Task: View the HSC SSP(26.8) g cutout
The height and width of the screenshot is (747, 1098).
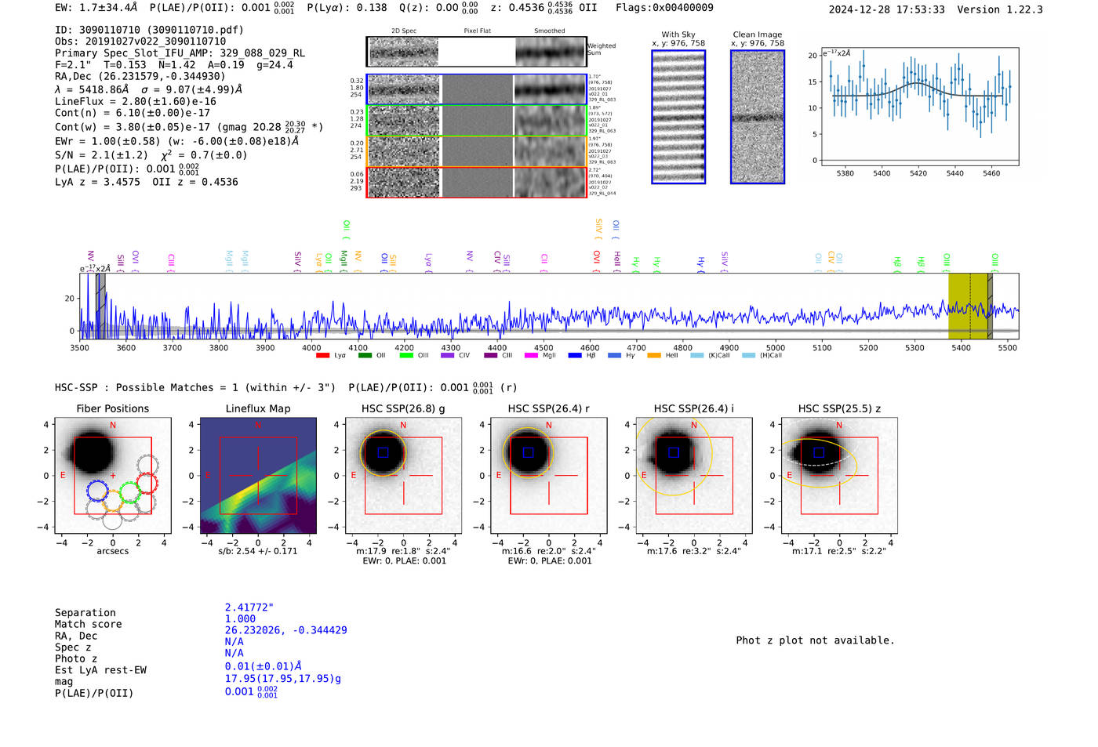Action: pyautogui.click(x=403, y=476)
